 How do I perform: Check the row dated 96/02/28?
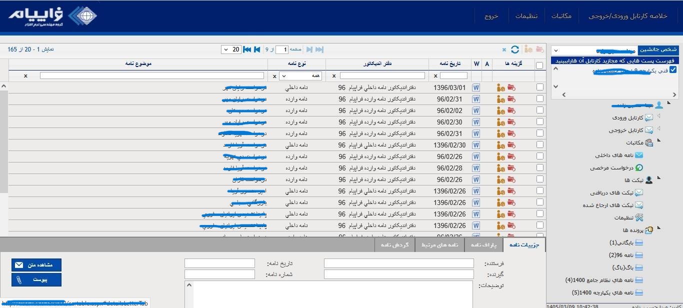tap(539, 168)
